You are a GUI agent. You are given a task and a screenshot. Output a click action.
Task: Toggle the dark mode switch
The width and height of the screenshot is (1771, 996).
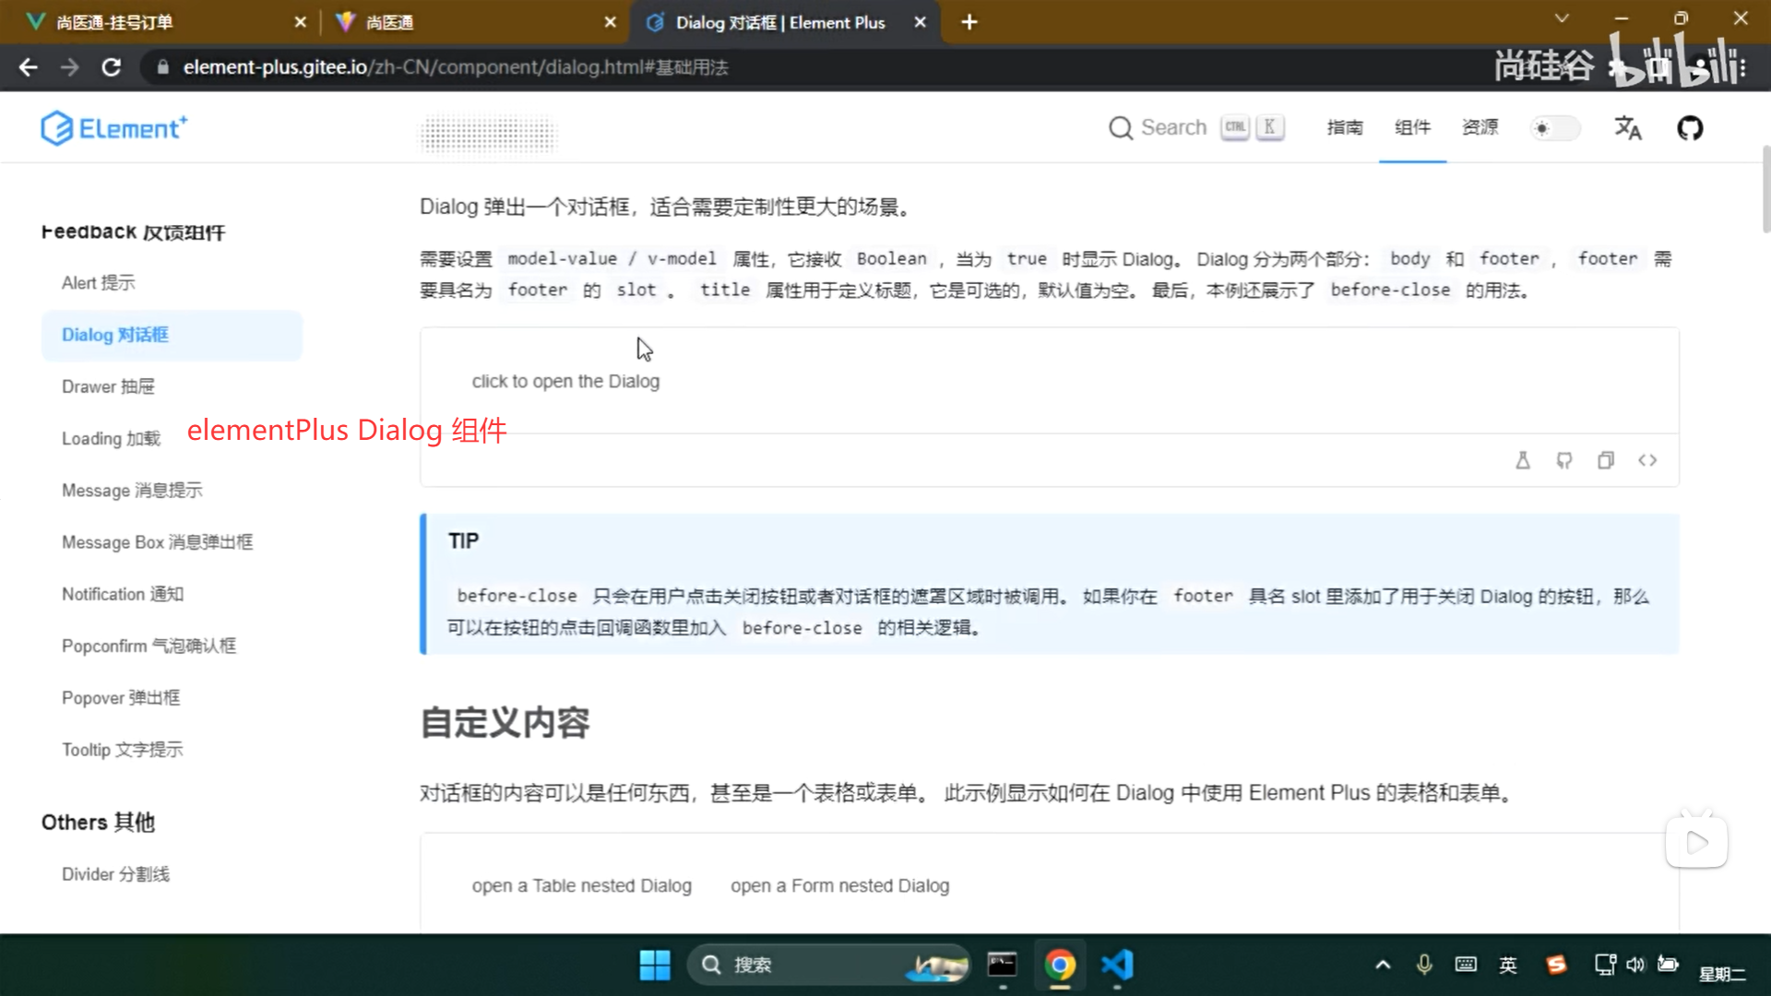click(1555, 128)
